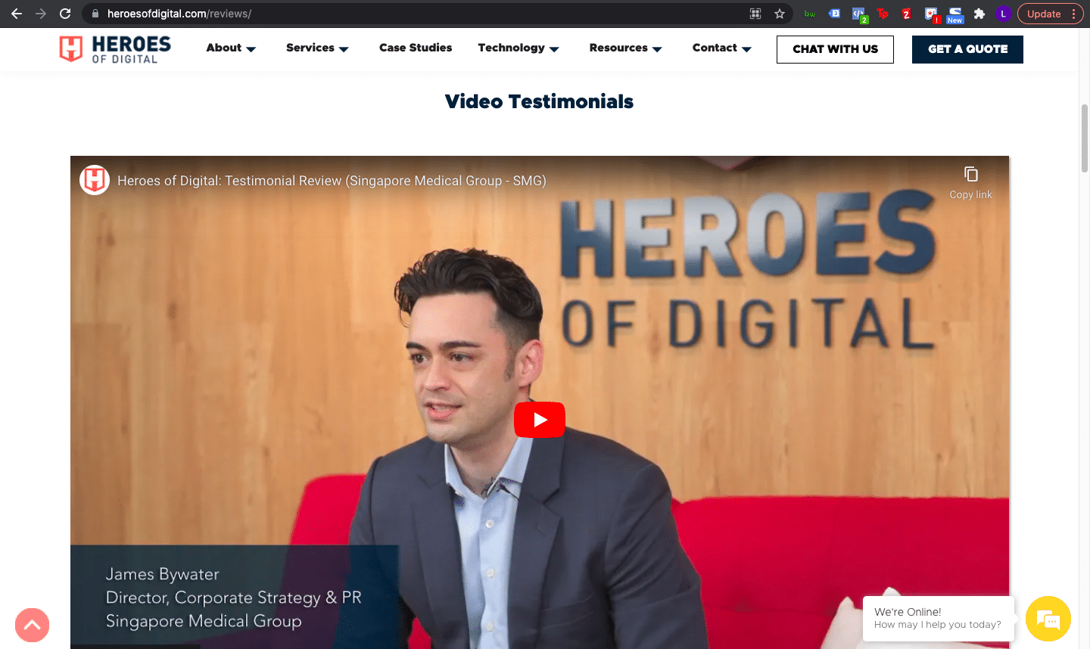Viewport: 1090px width, 649px height.
Task: Expand the About dropdown menu
Action: [x=231, y=48]
